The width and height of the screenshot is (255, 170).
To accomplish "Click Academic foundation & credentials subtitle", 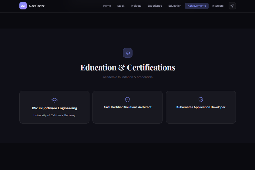I will tap(128, 77).
